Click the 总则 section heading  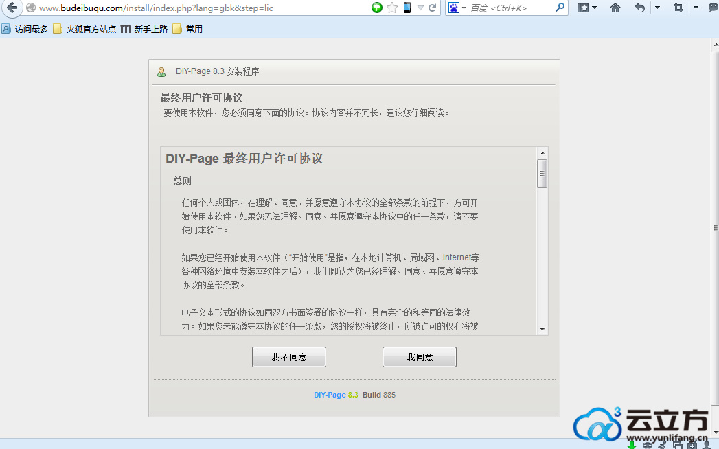tap(182, 181)
